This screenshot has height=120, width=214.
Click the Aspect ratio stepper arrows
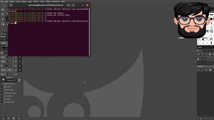pos(13,57)
